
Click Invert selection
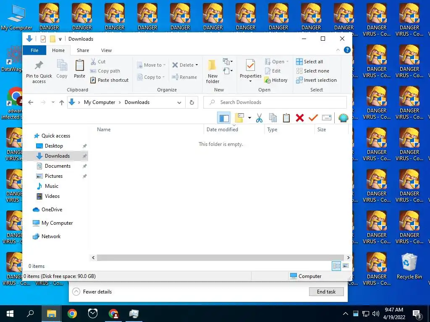(x=317, y=80)
